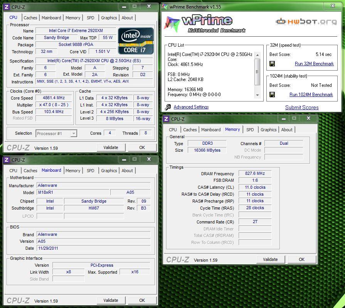This screenshot has width=345, height=308.
Task: Minimize the CPU-Z Memory window
Action: click(x=284, y=118)
